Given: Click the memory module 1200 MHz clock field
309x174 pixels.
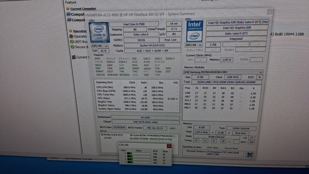Looking at the screenshot, I should 233,77.
